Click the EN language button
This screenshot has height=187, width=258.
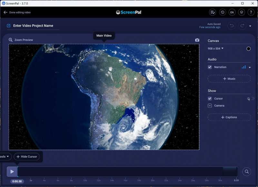click(232, 12)
